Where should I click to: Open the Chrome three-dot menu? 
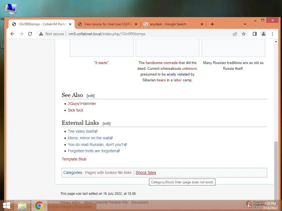(x=272, y=34)
